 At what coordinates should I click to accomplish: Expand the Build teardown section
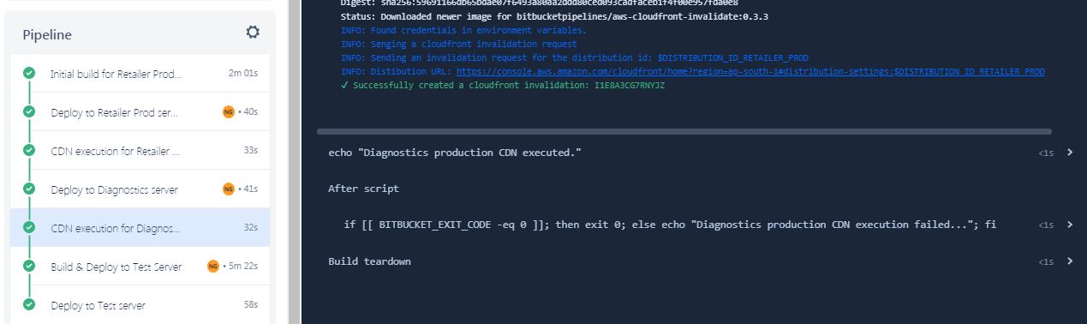click(x=1070, y=261)
